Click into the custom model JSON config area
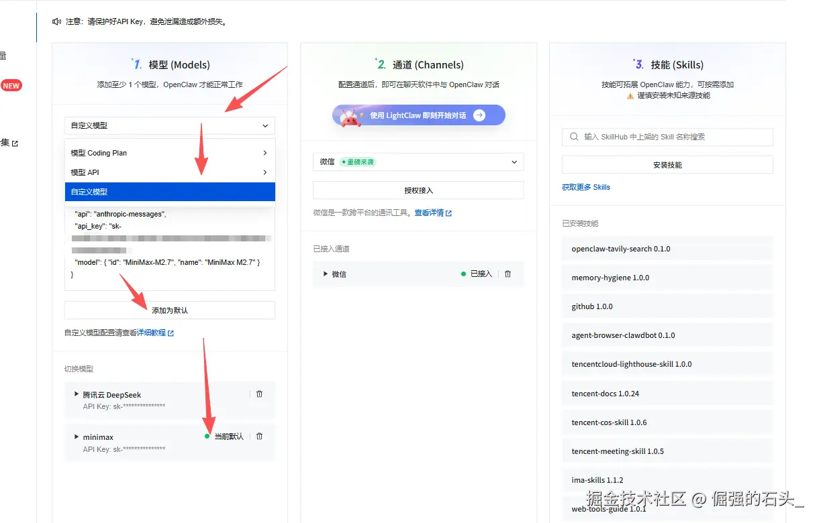The height and width of the screenshot is (523, 819). [170, 247]
